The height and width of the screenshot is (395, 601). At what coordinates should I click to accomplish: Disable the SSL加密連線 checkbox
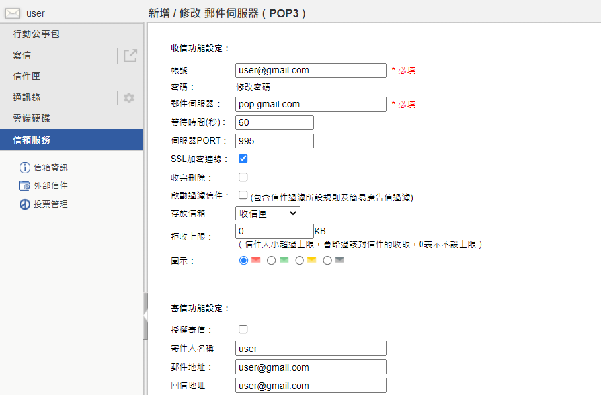pyautogui.click(x=243, y=158)
